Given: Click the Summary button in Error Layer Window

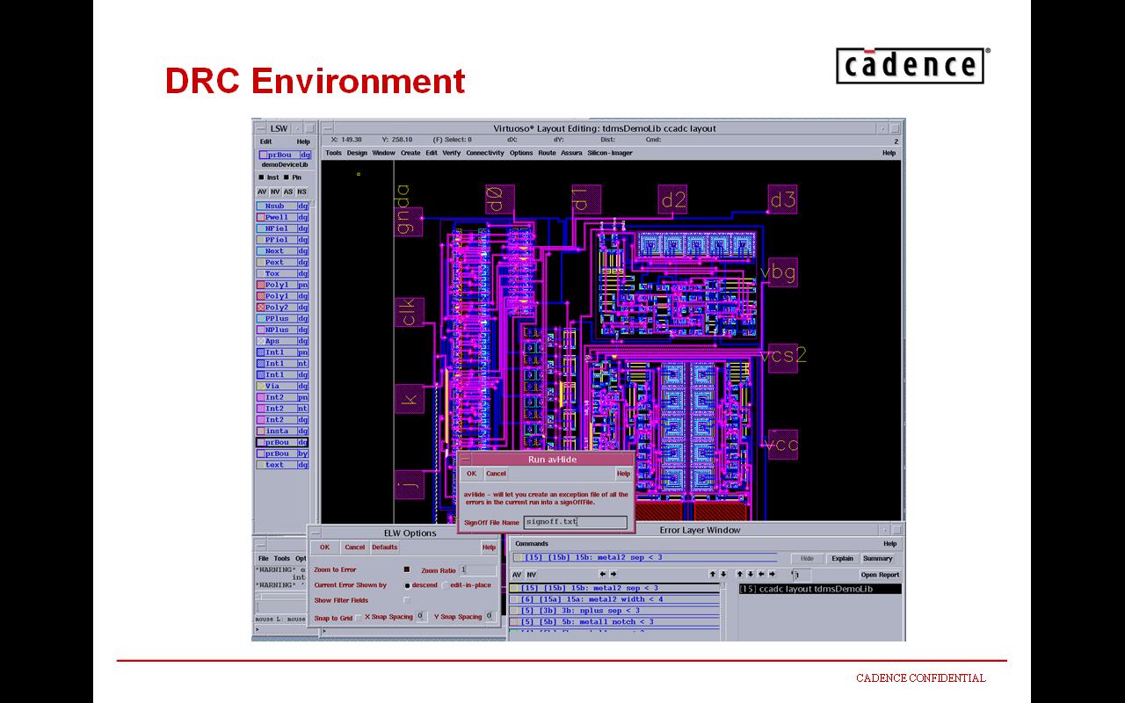Looking at the screenshot, I should pyautogui.click(x=877, y=559).
